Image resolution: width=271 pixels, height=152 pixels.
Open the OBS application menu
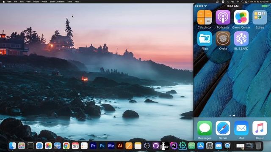coord(9,2)
